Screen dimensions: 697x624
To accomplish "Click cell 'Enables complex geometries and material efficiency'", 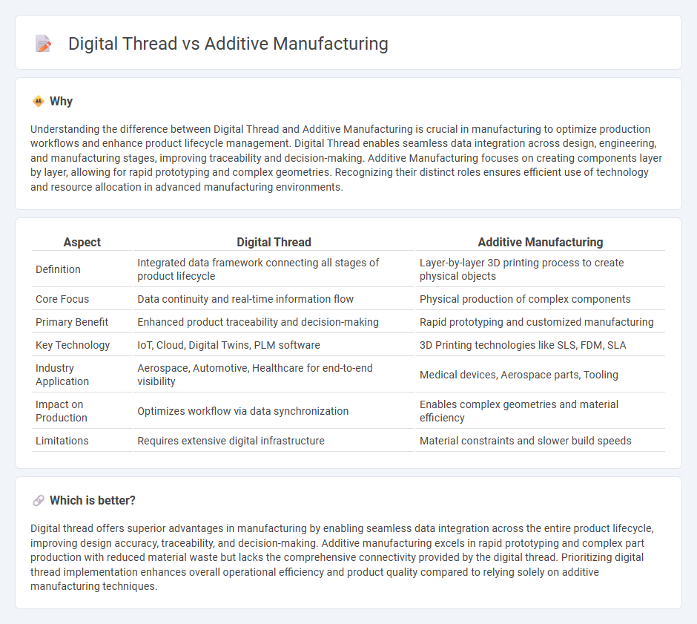I will tap(541, 411).
